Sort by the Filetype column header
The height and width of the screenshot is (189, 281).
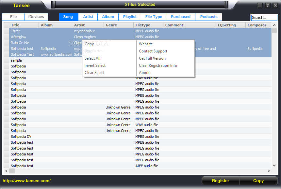click(148, 25)
